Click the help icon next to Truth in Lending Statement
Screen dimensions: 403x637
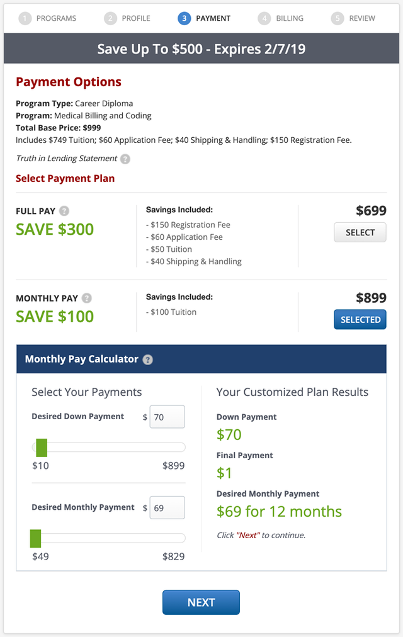point(125,159)
